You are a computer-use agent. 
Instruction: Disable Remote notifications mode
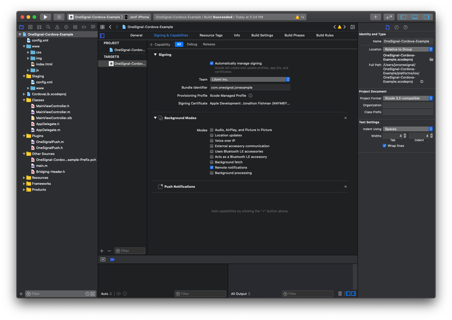point(212,167)
